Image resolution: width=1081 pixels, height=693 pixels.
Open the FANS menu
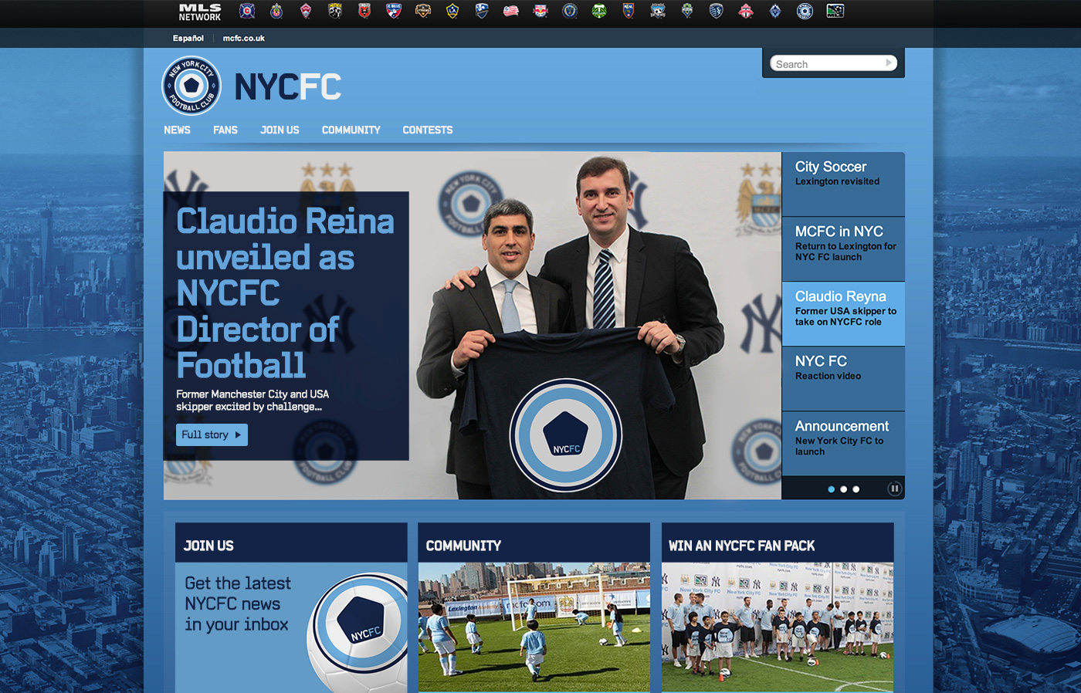tap(225, 130)
